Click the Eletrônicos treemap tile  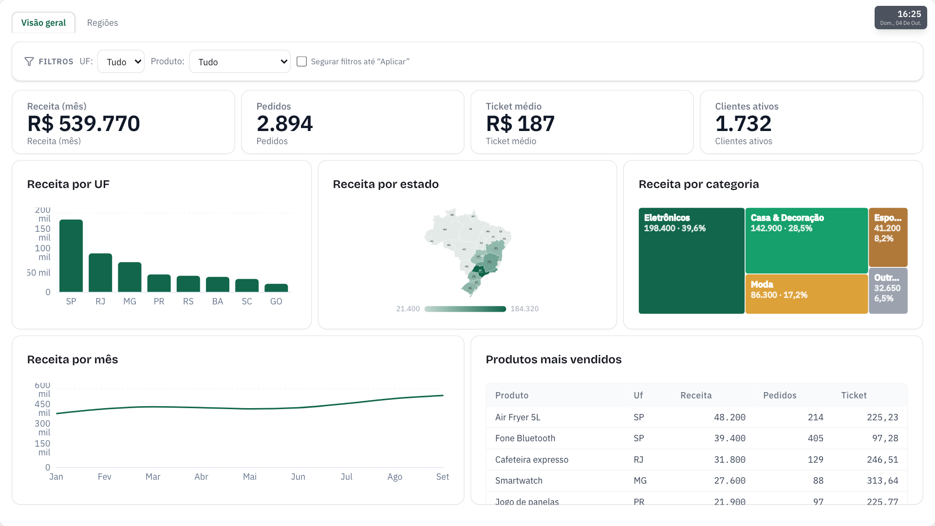tap(692, 261)
